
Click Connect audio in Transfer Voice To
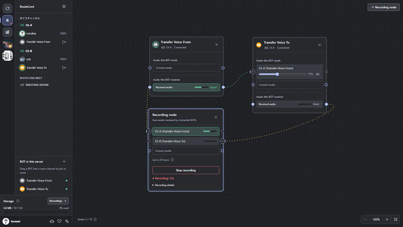click(x=289, y=85)
